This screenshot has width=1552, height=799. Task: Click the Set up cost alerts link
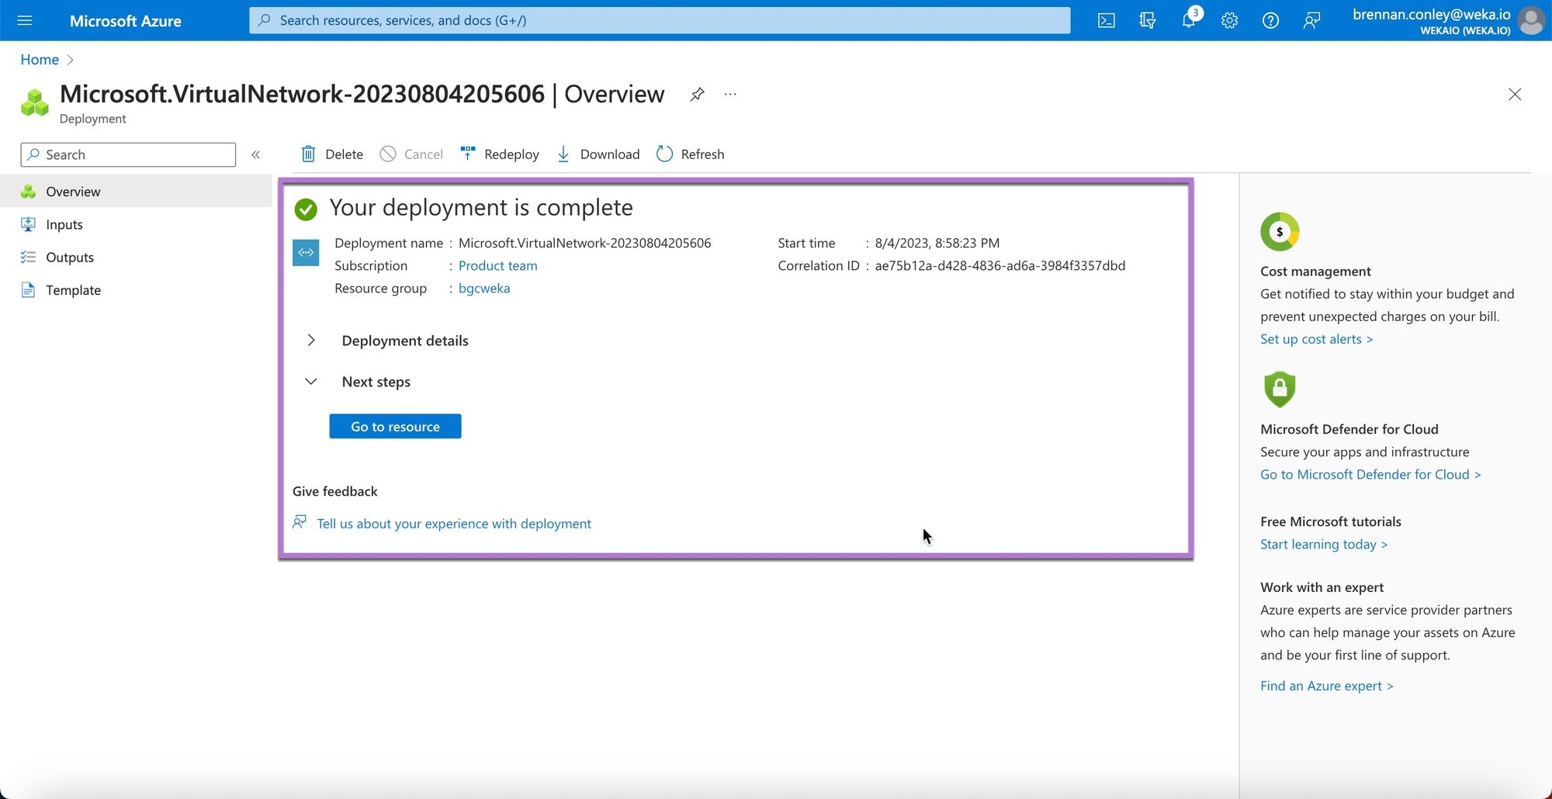[x=1316, y=339]
